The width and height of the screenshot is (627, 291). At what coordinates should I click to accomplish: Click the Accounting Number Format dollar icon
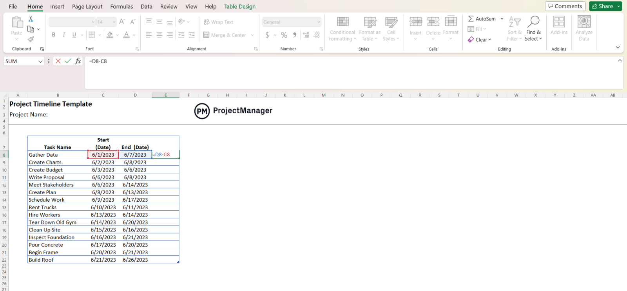pos(267,35)
